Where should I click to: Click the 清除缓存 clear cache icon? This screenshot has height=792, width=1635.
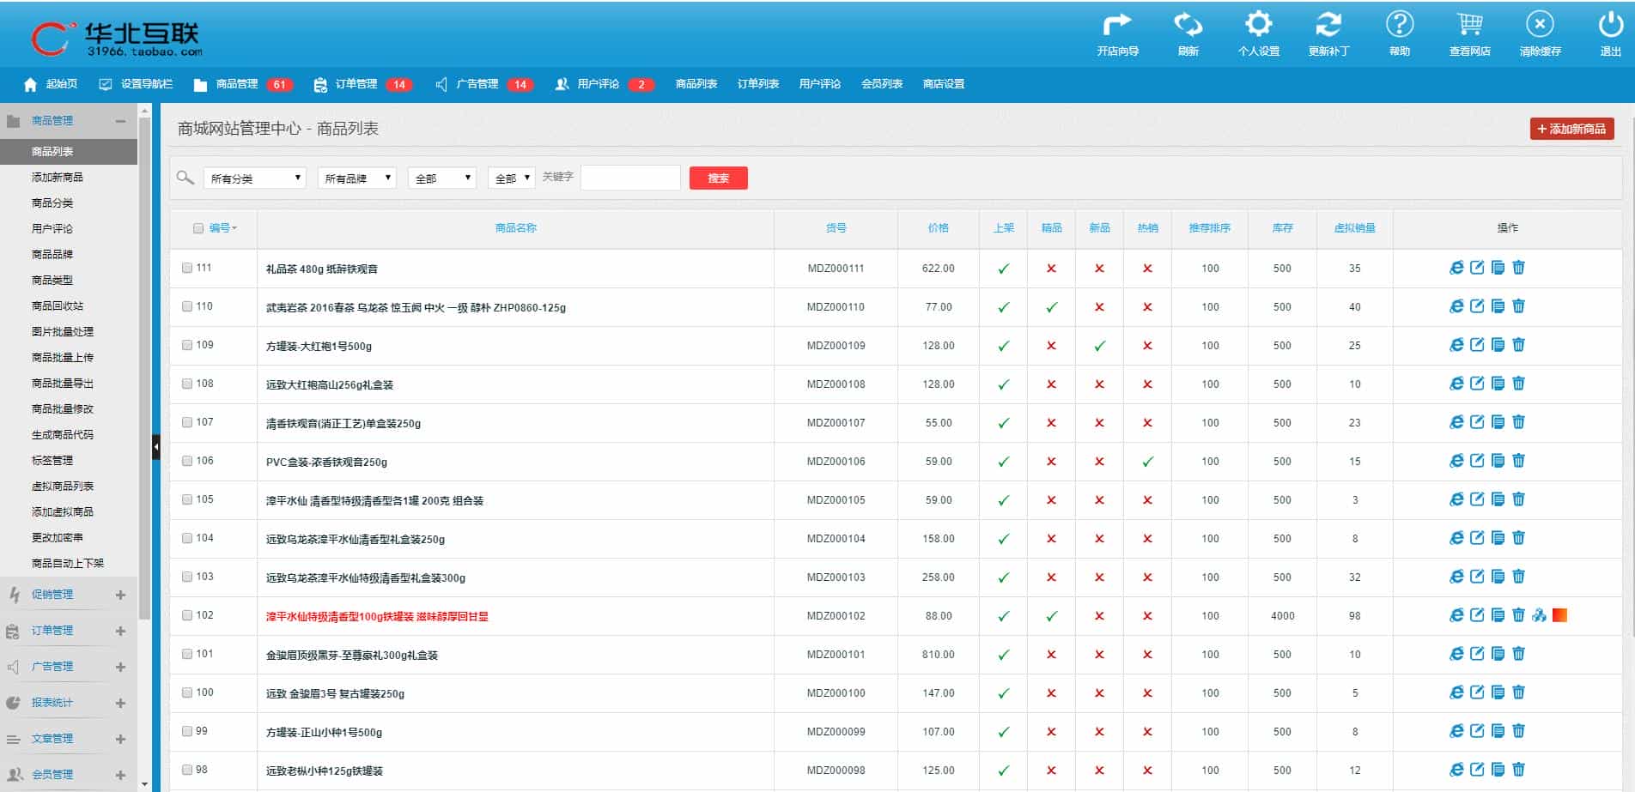[x=1540, y=25]
